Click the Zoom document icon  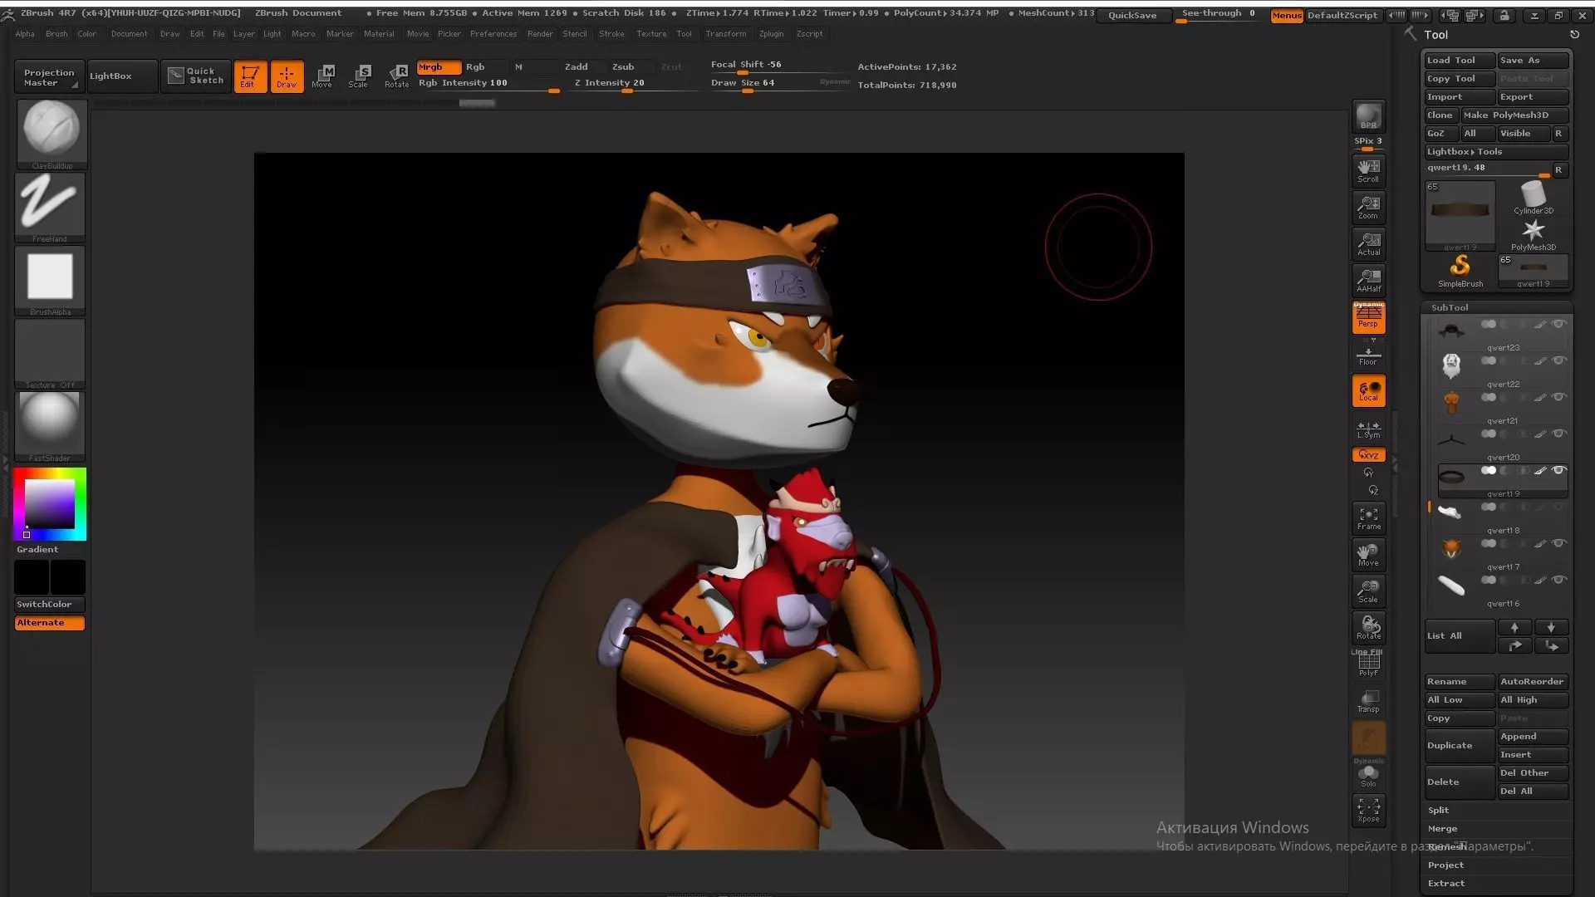1368,206
